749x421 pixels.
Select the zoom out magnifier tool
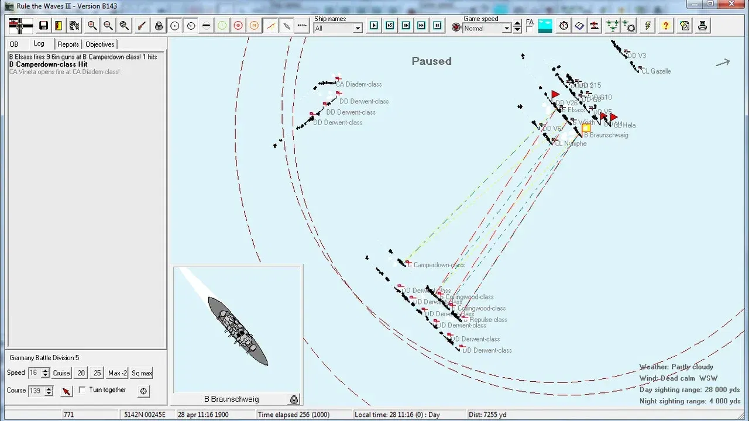coord(108,25)
